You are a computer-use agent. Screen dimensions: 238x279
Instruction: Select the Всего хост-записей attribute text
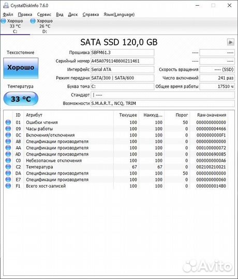[46, 186]
